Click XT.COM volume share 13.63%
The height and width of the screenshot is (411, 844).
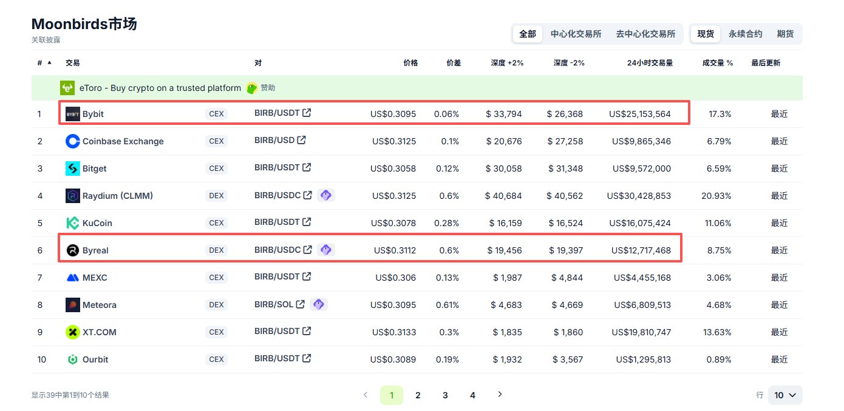pos(718,332)
